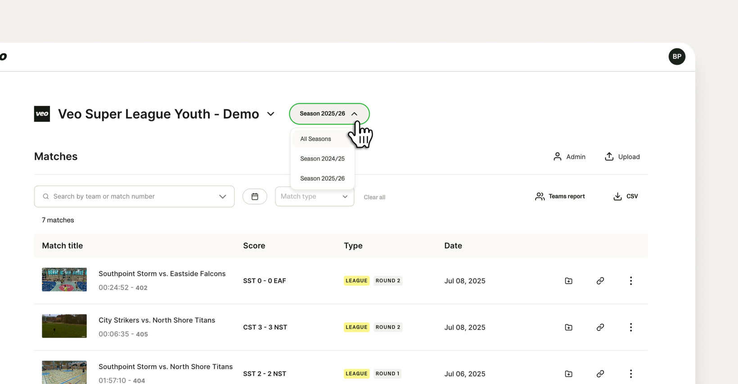
Task: Expand the Match type dropdown
Action: [x=315, y=196]
